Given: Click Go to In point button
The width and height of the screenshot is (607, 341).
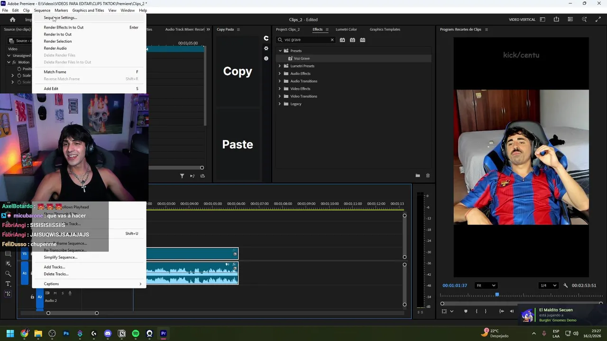Looking at the screenshot, I should click(x=501, y=311).
